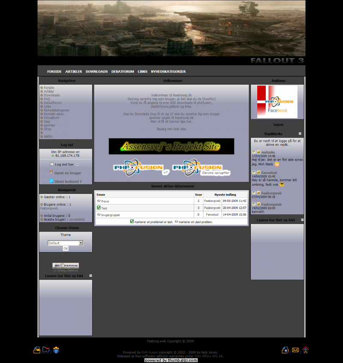Click the shopping cart icon in footer
Image resolution: width=343 pixels, height=363 pixels.
click(46, 350)
